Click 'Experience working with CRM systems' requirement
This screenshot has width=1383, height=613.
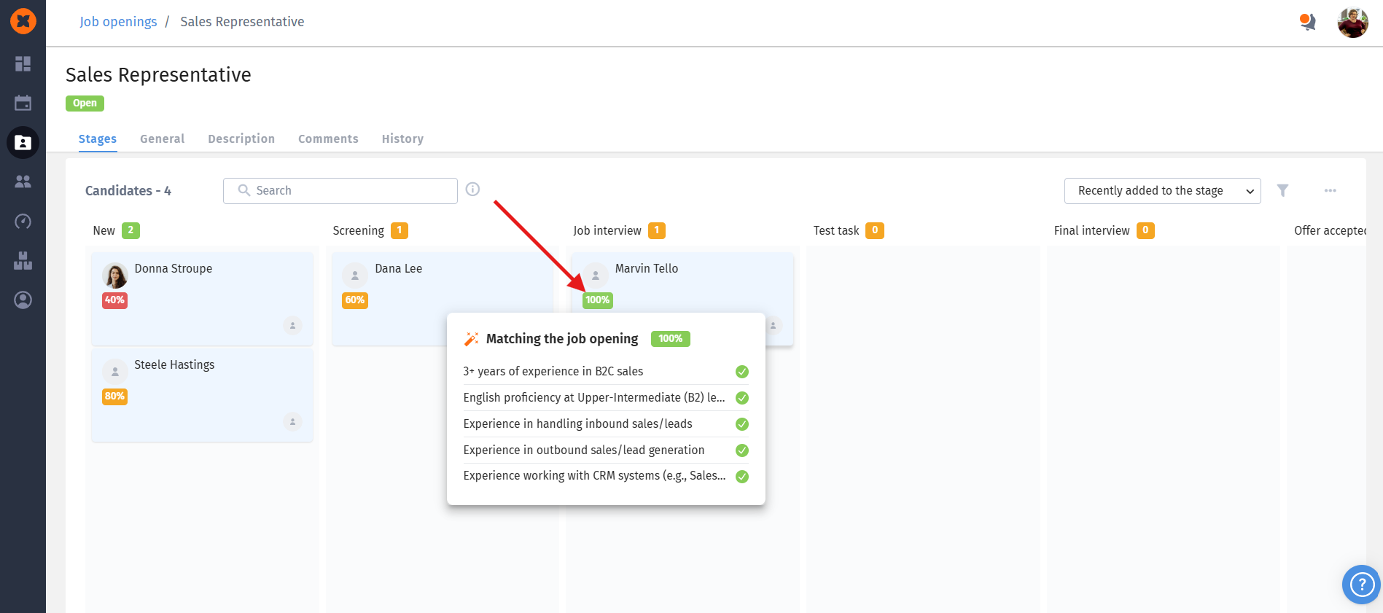pos(595,475)
